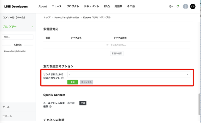Toggle the dark mode sun icon
Screen dimensions: 201x123
193,6
